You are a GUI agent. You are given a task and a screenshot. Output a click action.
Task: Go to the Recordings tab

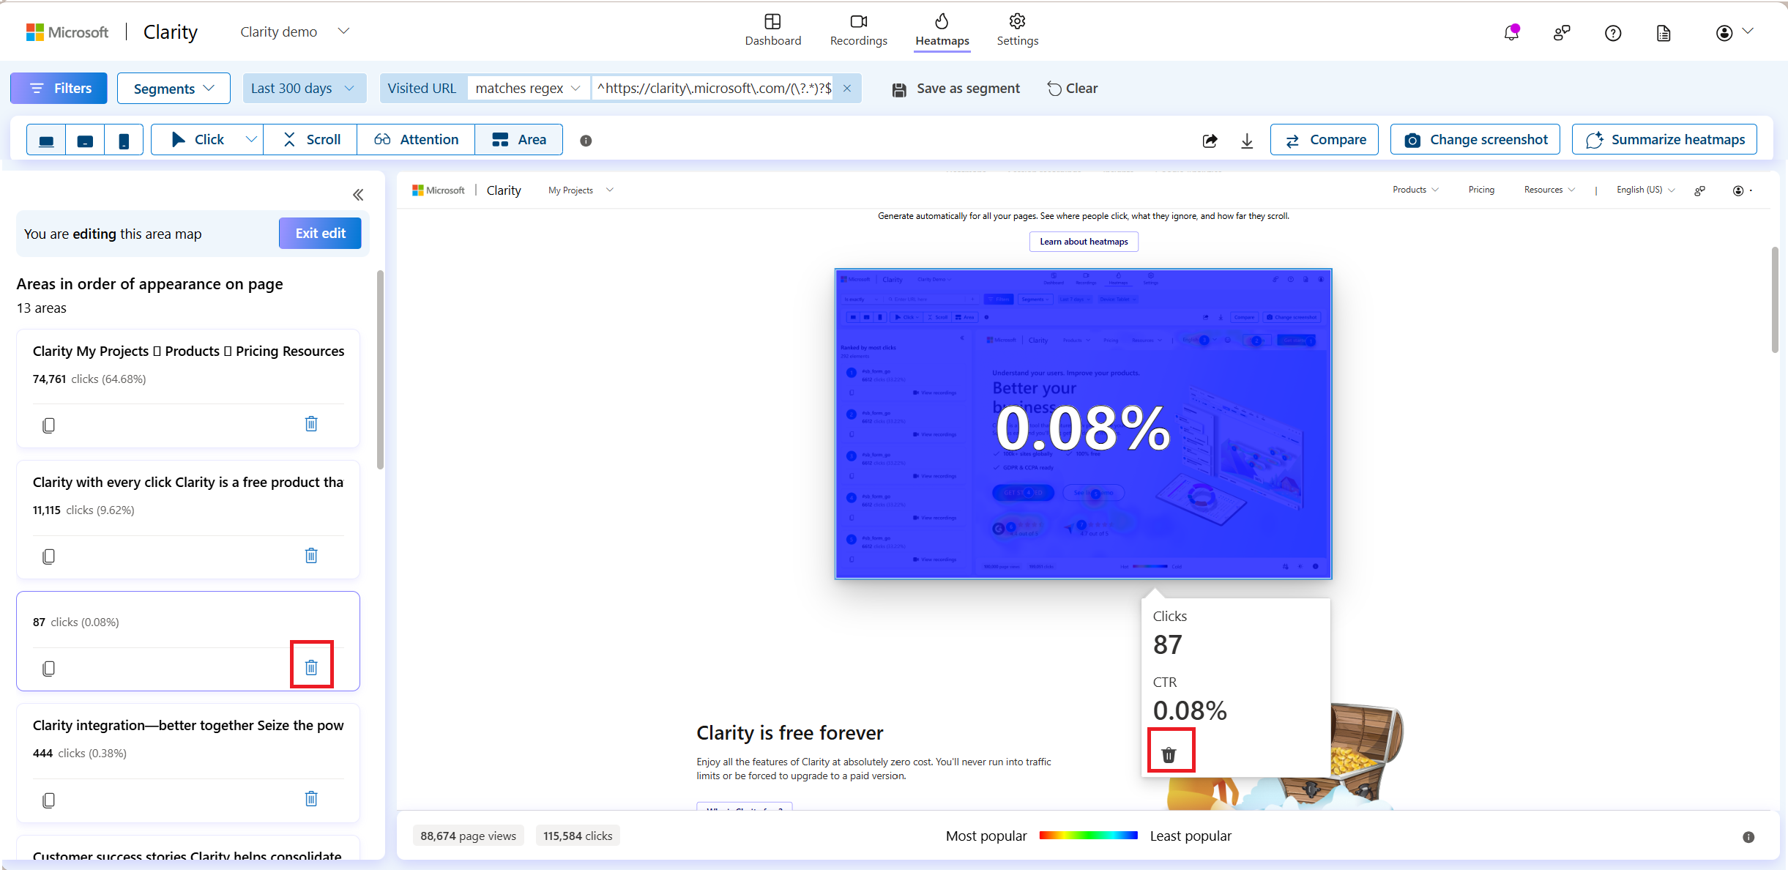coord(858,31)
